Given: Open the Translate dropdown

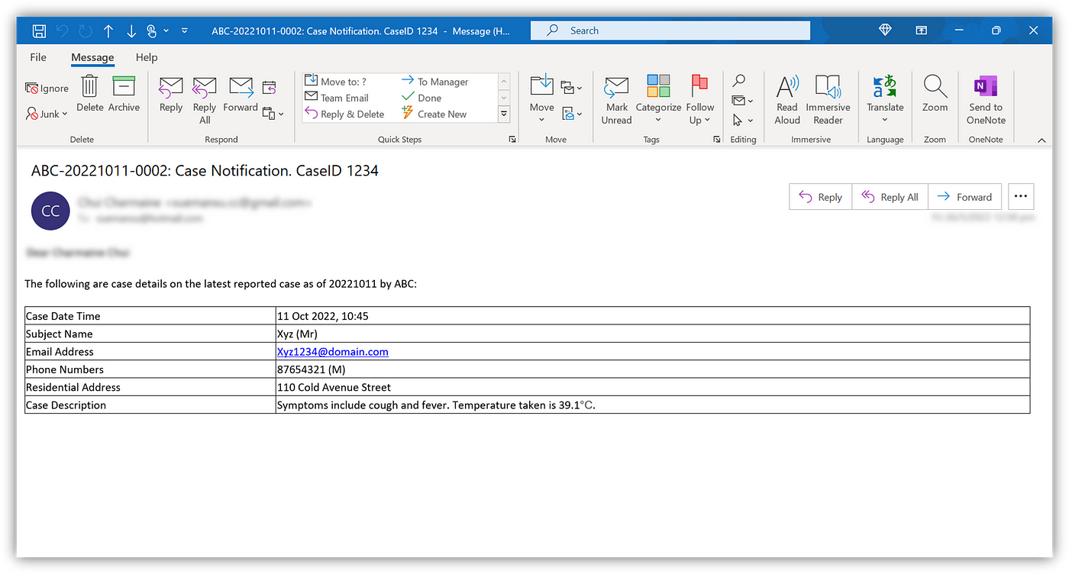Looking at the screenshot, I should click(885, 100).
